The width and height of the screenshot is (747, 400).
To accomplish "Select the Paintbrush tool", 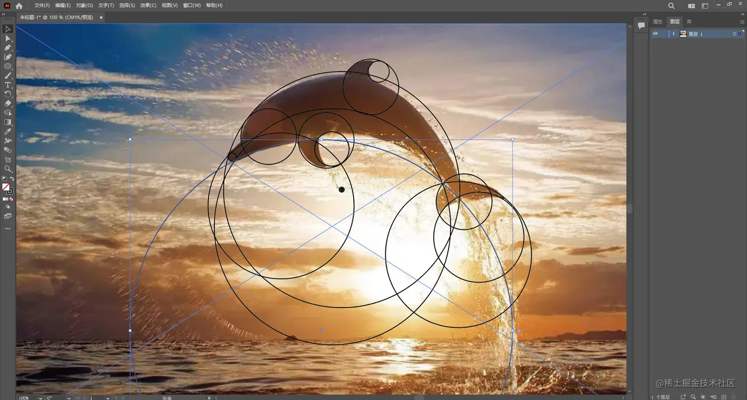I will (7, 76).
